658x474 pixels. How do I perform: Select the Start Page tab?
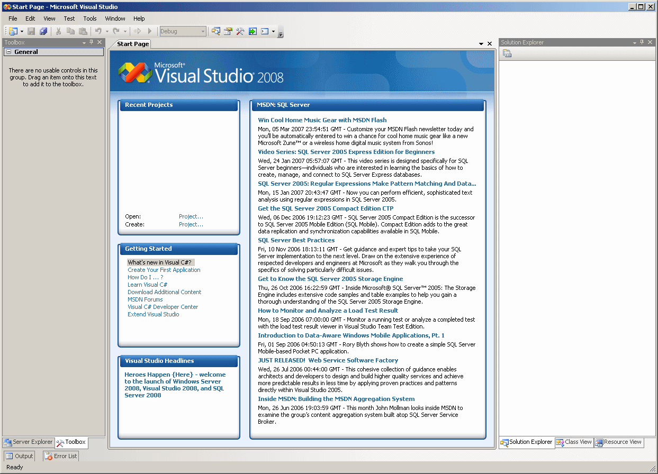pos(133,44)
